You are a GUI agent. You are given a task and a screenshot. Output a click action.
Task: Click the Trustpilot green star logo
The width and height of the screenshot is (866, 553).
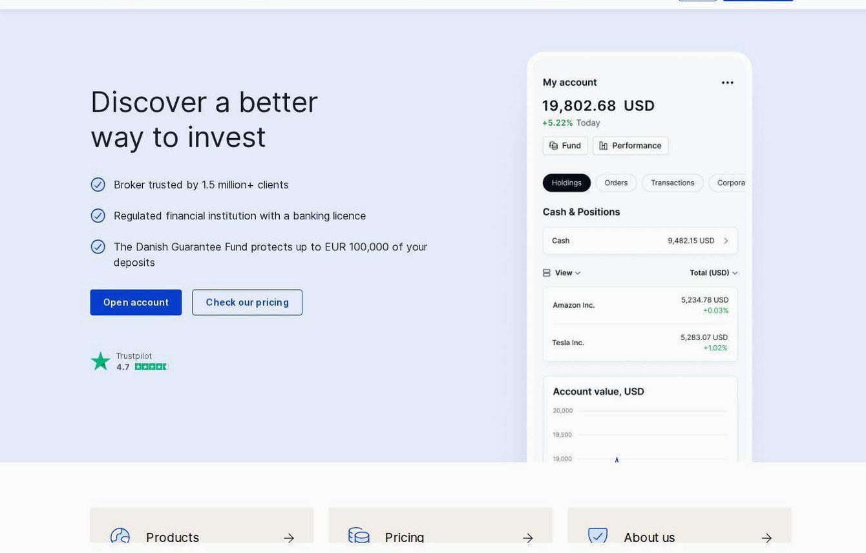(x=100, y=361)
